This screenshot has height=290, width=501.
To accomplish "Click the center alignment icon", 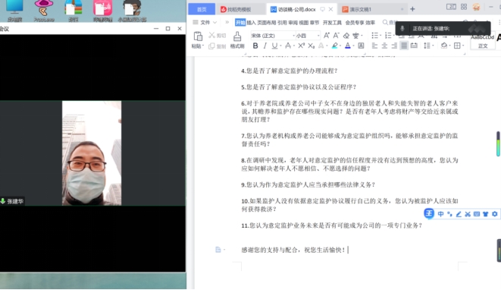I will (x=384, y=46).
